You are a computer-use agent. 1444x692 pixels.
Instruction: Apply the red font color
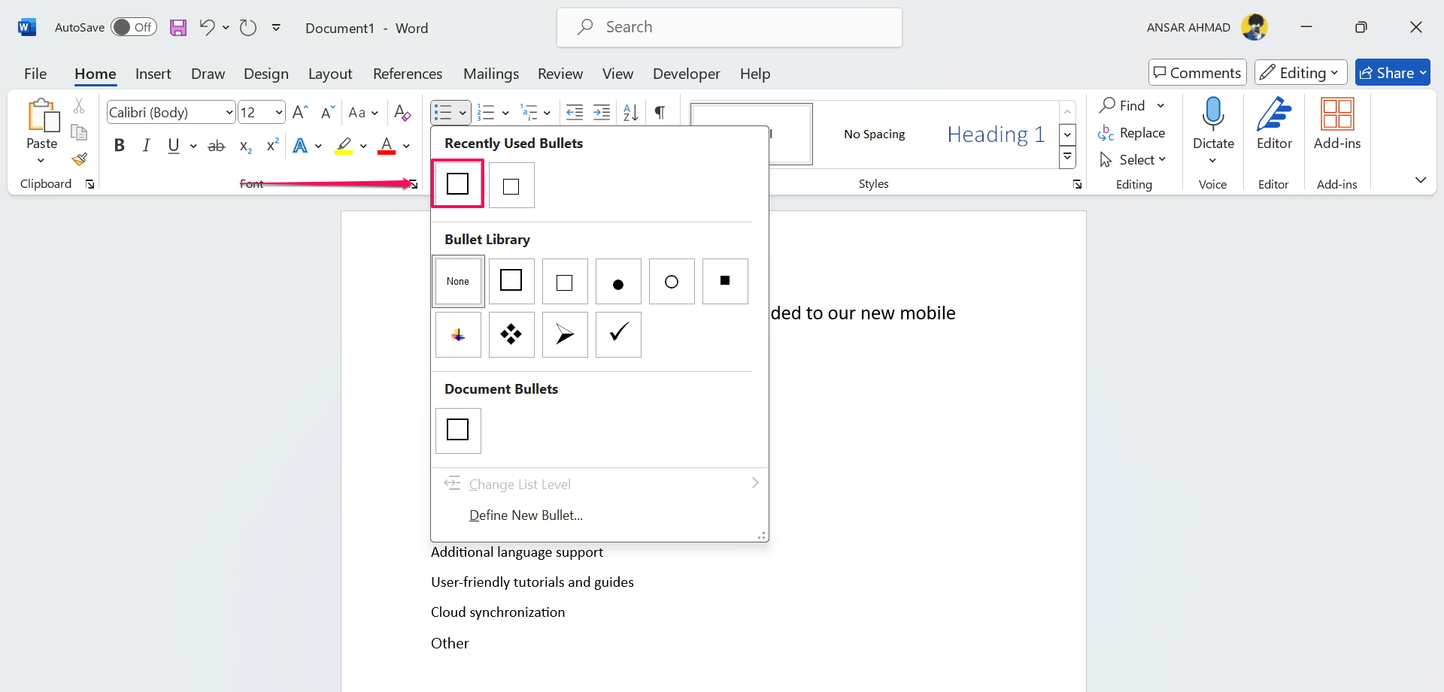(387, 146)
